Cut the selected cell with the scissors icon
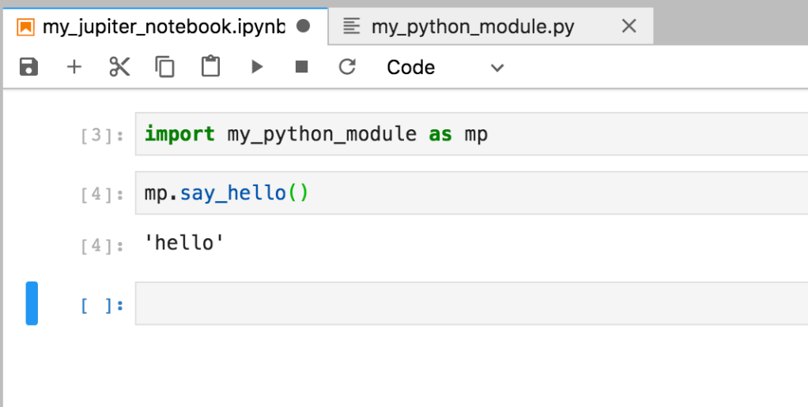 [x=119, y=67]
